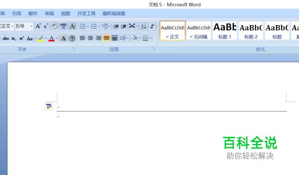Switch to the 邮件 tab
The height and width of the screenshot is (175, 299).
pyautogui.click(x=33, y=13)
